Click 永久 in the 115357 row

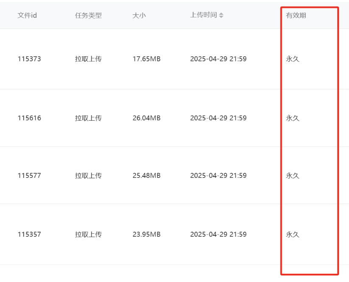coord(293,235)
